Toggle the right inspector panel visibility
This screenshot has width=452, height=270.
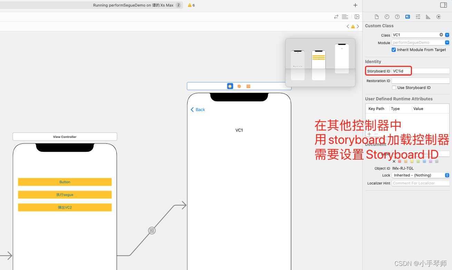(x=444, y=5)
